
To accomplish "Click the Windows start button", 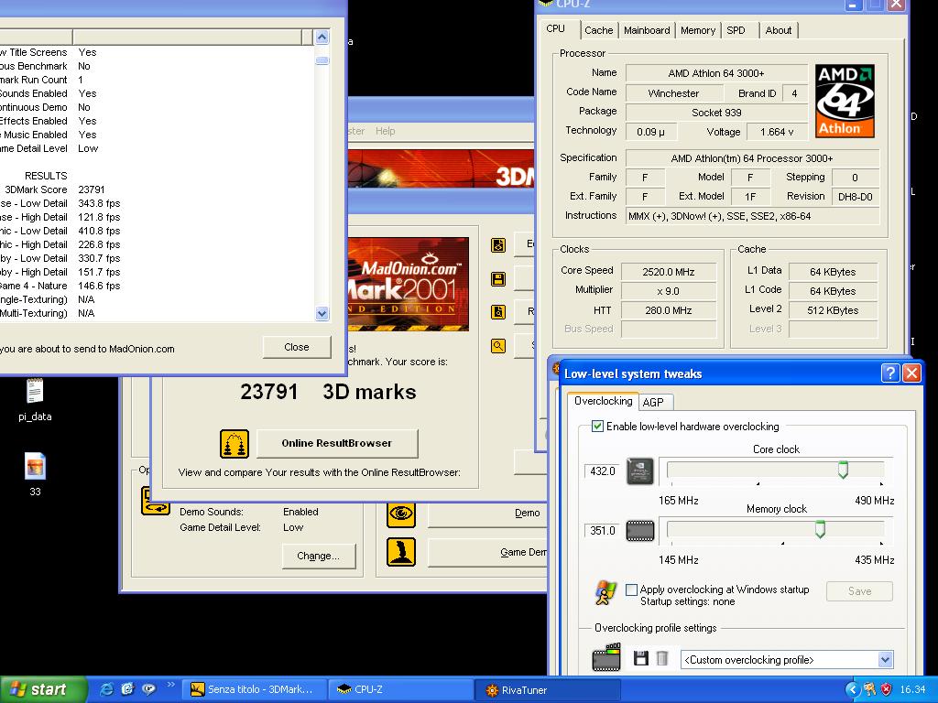I will click(42, 689).
